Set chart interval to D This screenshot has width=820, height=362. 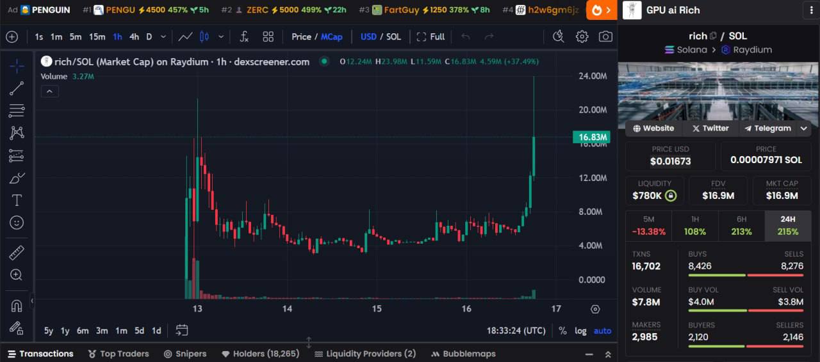pyautogui.click(x=149, y=36)
